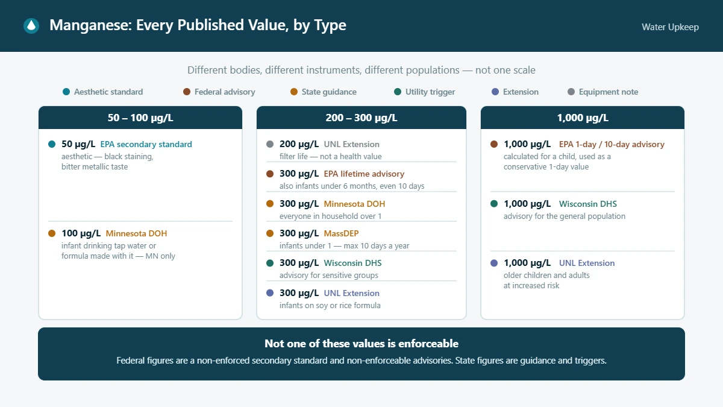723x407 pixels.
Task: Click the 'Water Upkeep' brand text
Action: tap(670, 27)
